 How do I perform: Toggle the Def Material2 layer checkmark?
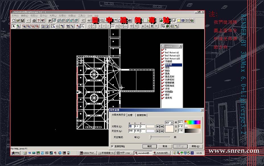click(x=163, y=59)
